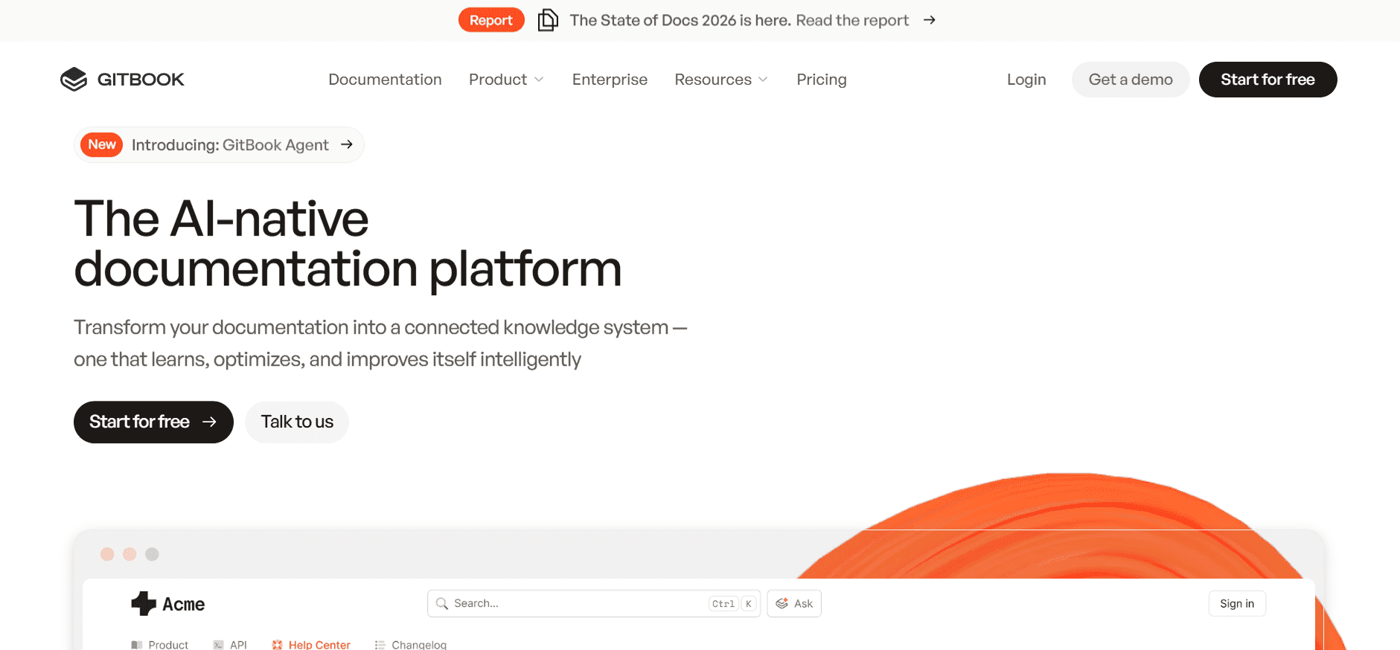
Task: Click Start for free in the header
Action: click(1268, 80)
